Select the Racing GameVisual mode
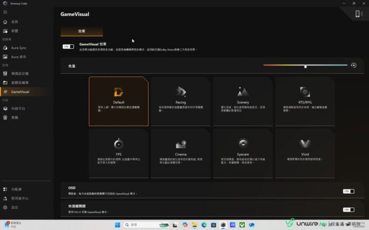 181,100
